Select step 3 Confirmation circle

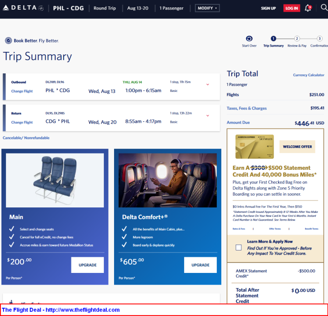[x=319, y=39]
